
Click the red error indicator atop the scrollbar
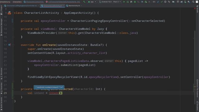coord(195,8)
